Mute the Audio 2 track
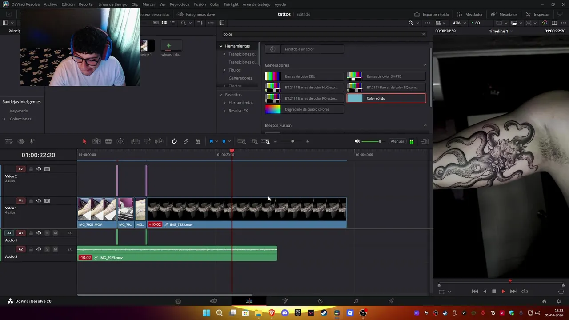 55,249
